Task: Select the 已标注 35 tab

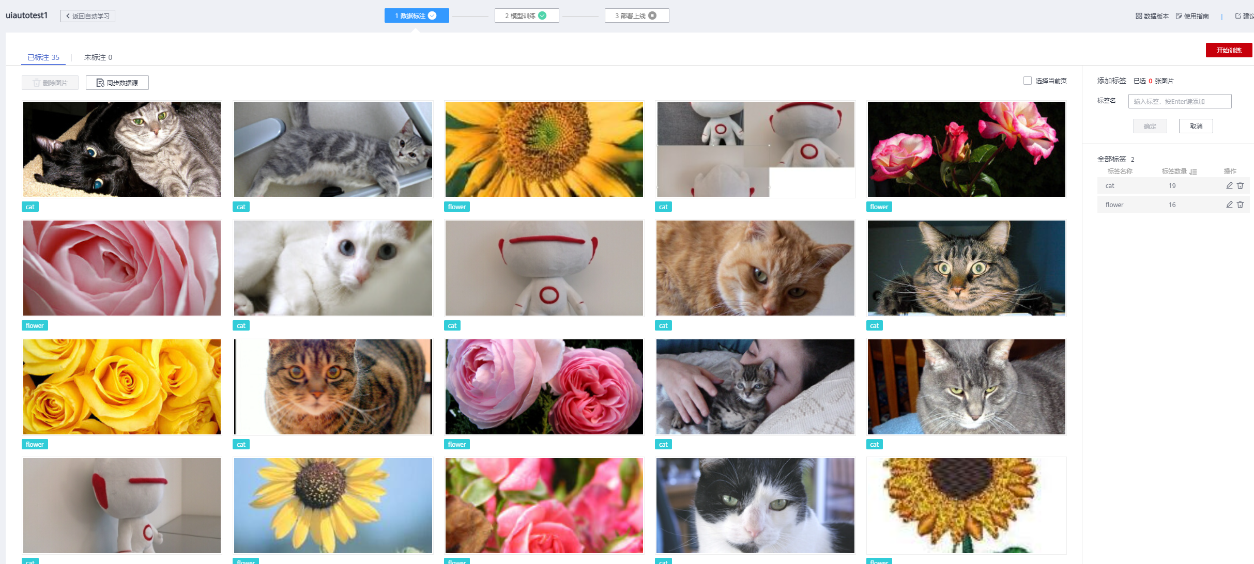Action: pyautogui.click(x=43, y=57)
